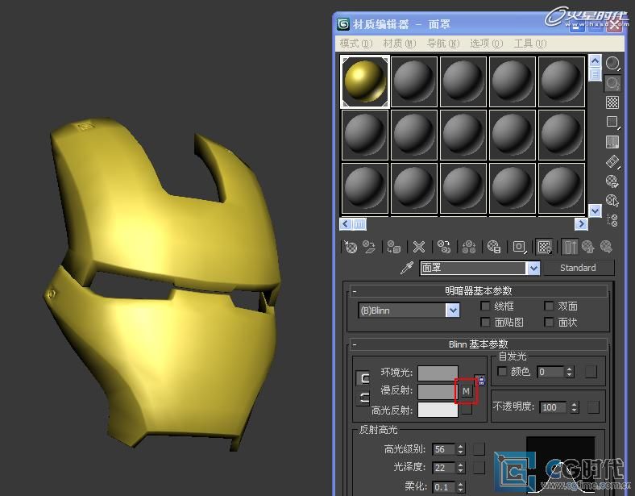Click the Make Unique icon
Screen dimensions: 635x496
(x=469, y=247)
